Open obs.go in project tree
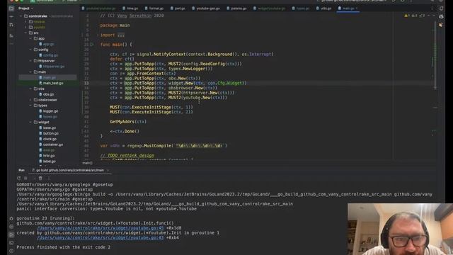This screenshot has width=453, height=255. [48, 94]
